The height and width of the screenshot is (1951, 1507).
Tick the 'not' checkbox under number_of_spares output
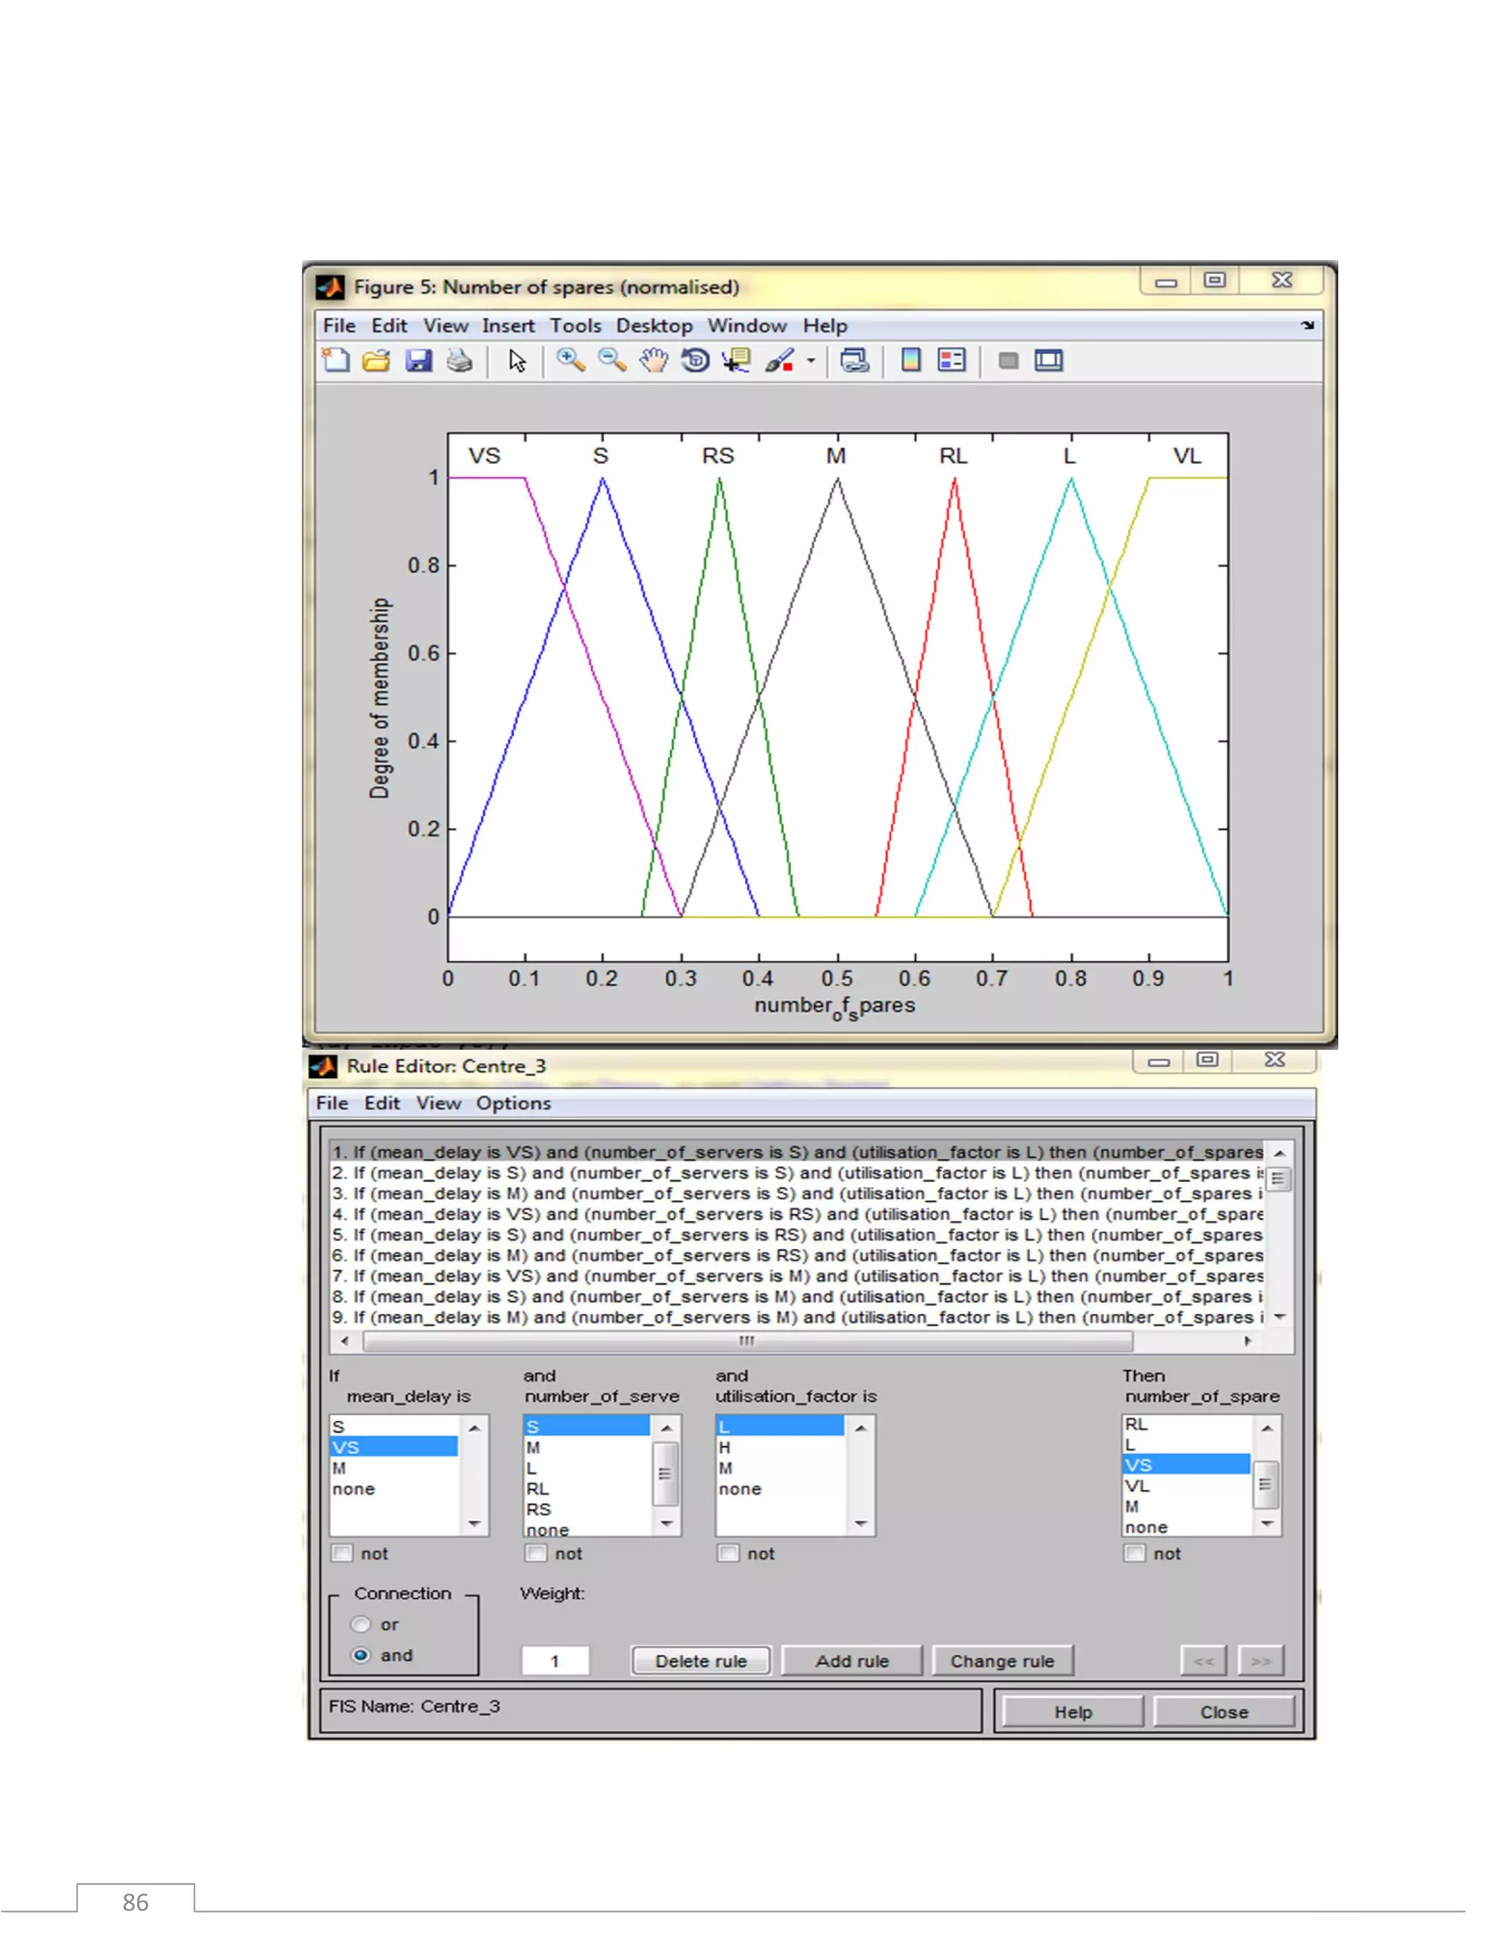click(x=1135, y=1553)
